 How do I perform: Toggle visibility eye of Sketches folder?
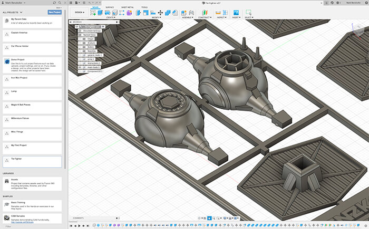[80, 51]
